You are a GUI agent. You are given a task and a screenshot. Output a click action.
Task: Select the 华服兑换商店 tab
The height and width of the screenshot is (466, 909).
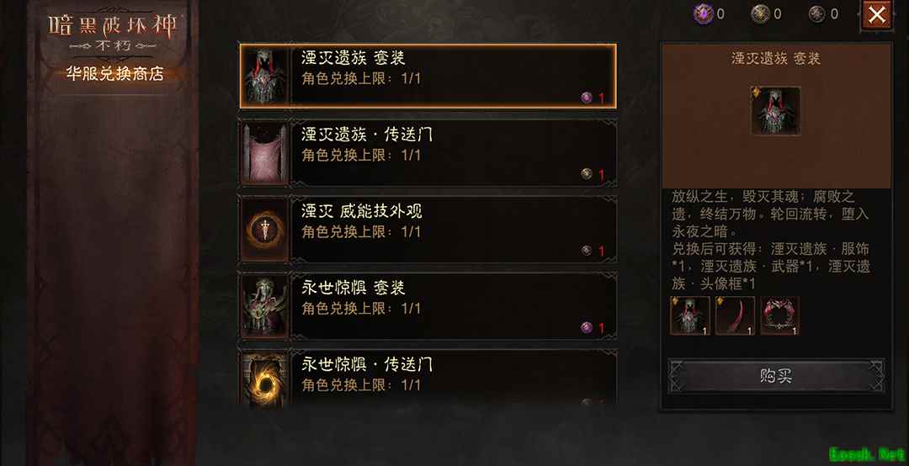(114, 74)
